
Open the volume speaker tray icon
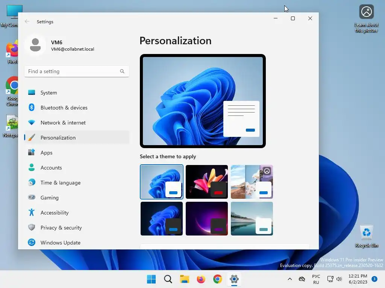[339, 279]
